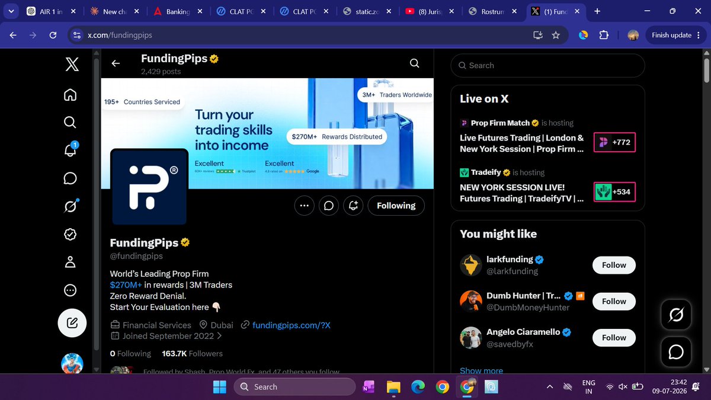The image size is (711, 400).
Task: Click the address bar URL
Action: (x=120, y=35)
